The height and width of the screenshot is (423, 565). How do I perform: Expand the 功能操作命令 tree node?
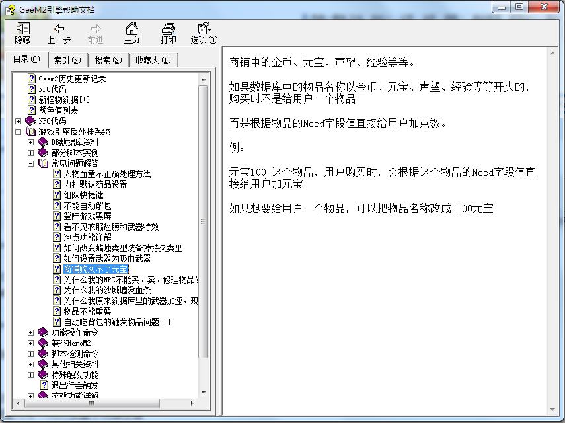coord(32,332)
